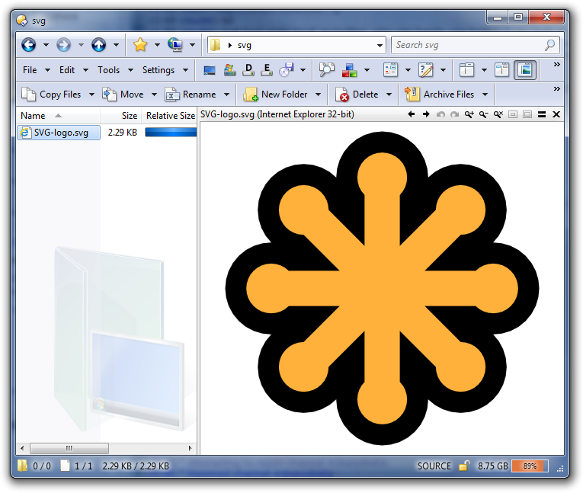This screenshot has height=493, width=583.
Task: Click the question mark pencil icon
Action: tap(426, 70)
